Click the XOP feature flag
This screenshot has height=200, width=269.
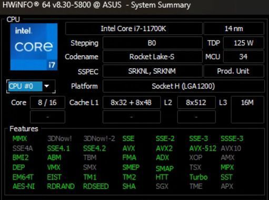pyautogui.click(x=196, y=157)
